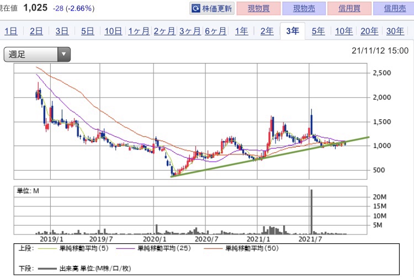This screenshot has width=414, height=277.
Task: Click the 1,500 price axis label
Action: [382, 121]
